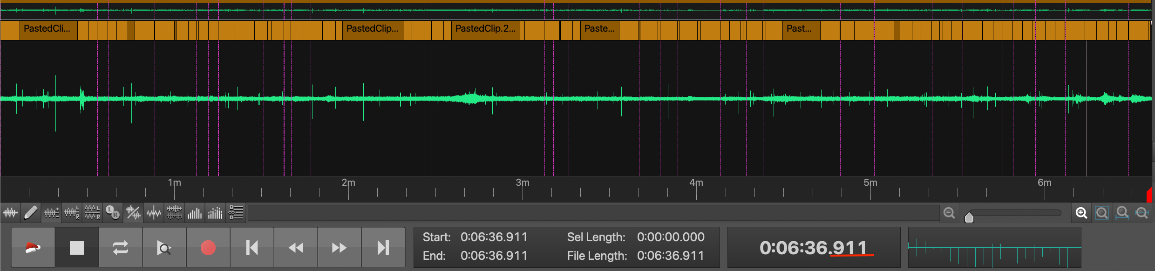Select the first PastedCli... region label
The height and width of the screenshot is (271, 1155).
point(47,28)
